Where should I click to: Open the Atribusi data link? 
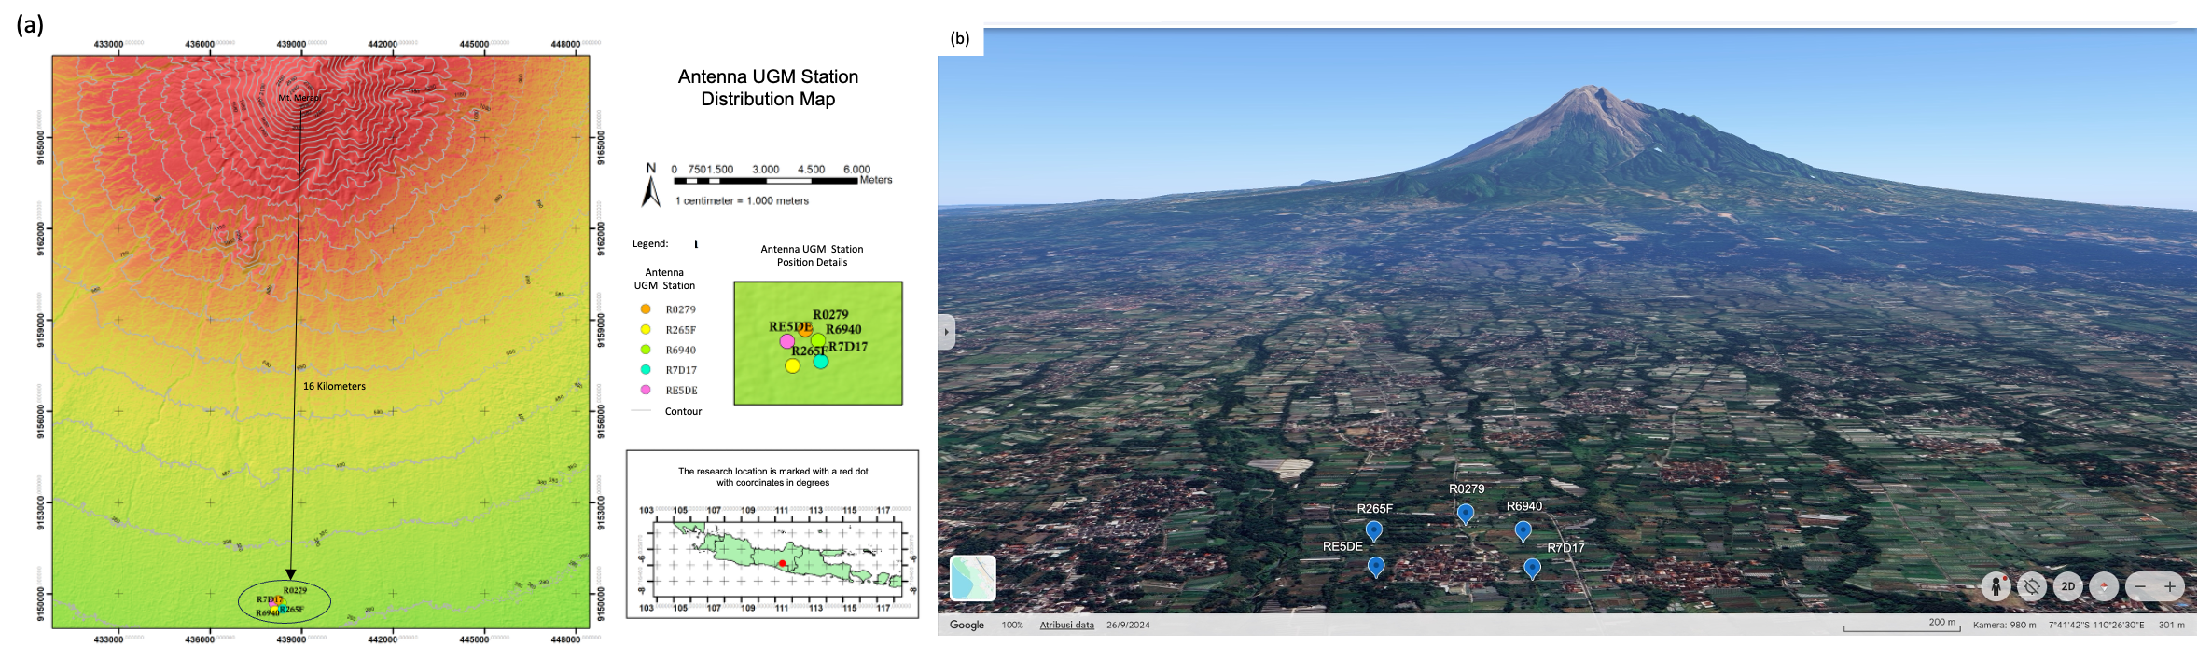[1066, 625]
